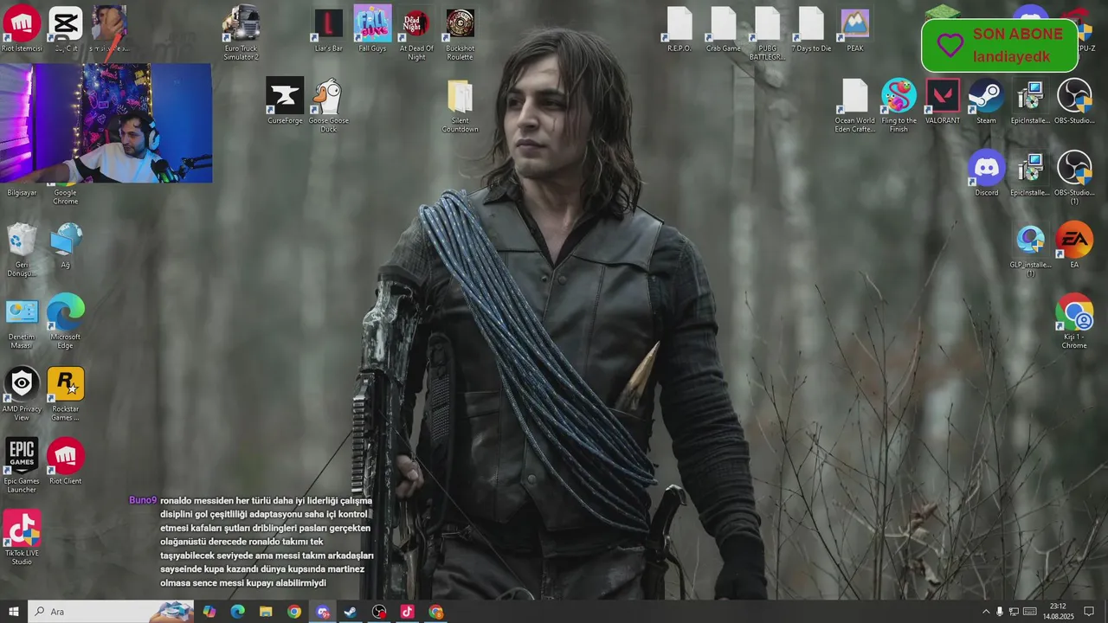Open the Windows Start menu
The width and height of the screenshot is (1108, 623).
(x=13, y=612)
